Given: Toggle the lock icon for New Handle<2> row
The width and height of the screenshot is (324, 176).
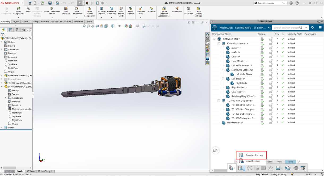Looking at the screenshot, I should click(271, 123).
